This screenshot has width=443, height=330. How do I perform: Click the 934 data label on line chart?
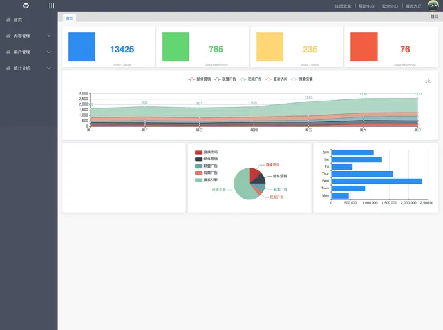[x=254, y=102]
